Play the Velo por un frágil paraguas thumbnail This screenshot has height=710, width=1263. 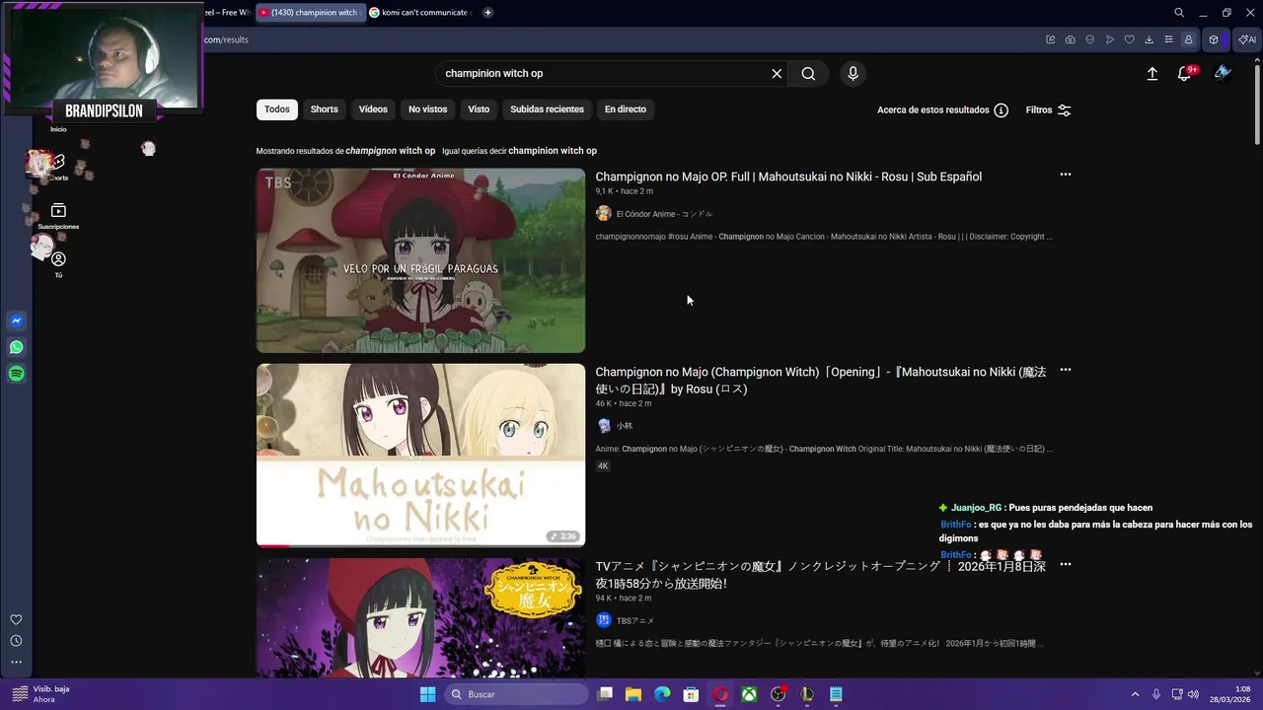pyautogui.click(x=420, y=260)
